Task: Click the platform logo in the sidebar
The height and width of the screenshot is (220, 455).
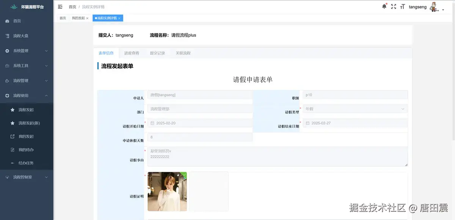Action: pos(14,6)
